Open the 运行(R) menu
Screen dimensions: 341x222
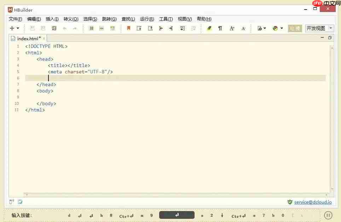(x=147, y=19)
